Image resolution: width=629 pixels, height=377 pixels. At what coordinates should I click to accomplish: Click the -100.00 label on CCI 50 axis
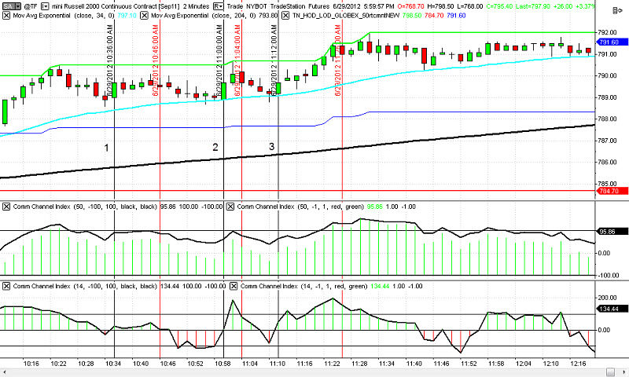(609, 275)
